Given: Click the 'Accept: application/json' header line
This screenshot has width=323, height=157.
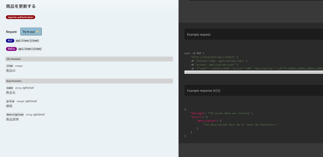Looking at the screenshot, I should coord(214,65).
